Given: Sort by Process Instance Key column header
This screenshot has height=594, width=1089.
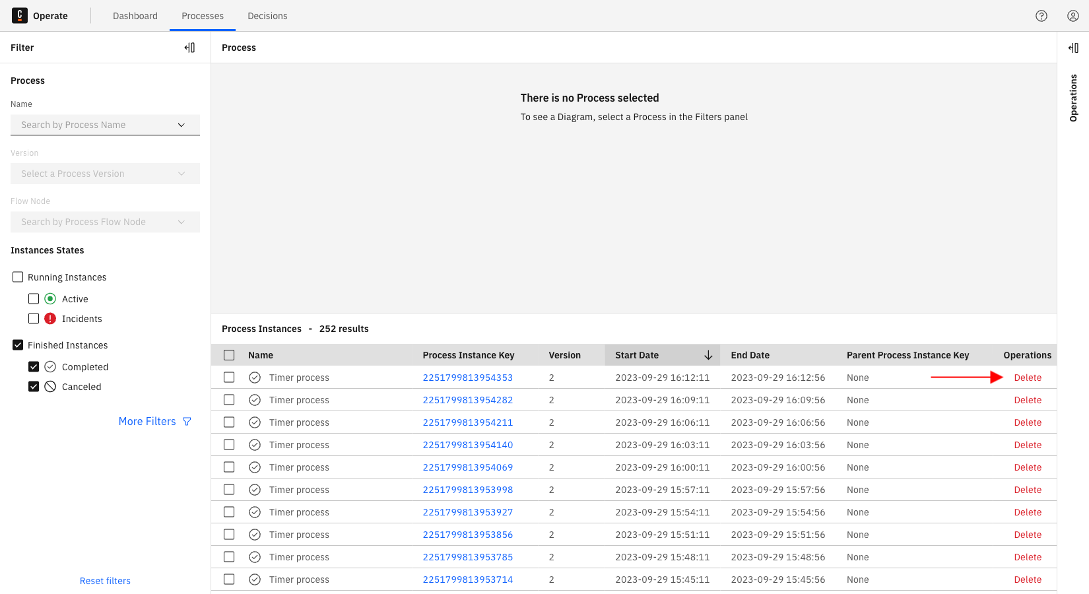Looking at the screenshot, I should (469, 355).
